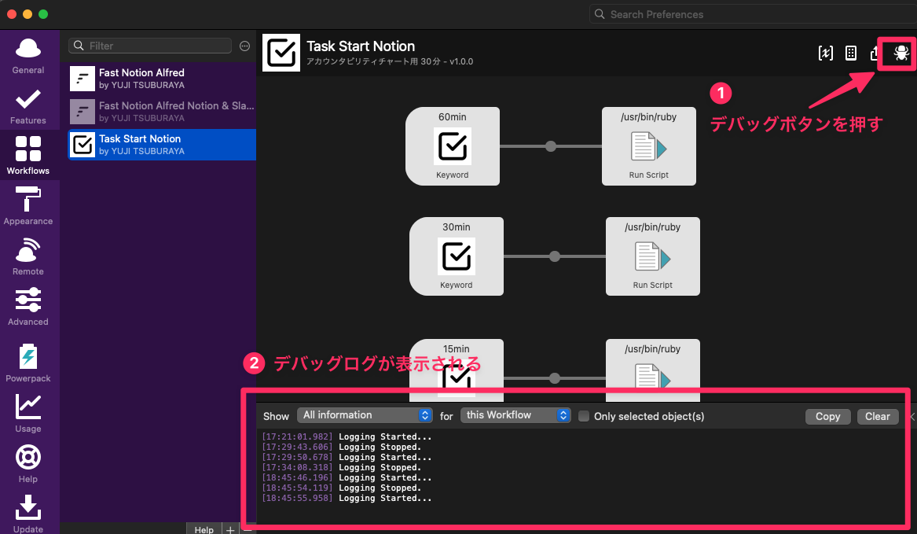
Task: Open the Powerpack section
Action: 28,363
